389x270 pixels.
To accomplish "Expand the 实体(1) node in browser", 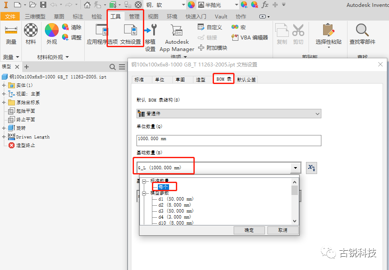I will pyautogui.click(x=4, y=85).
